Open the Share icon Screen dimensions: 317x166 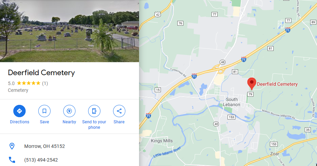click(119, 111)
